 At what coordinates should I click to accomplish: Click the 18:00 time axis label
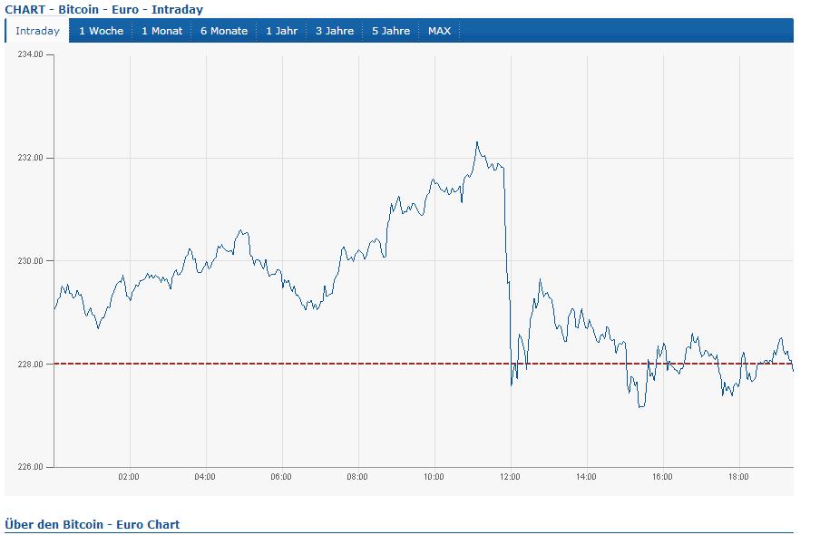(739, 476)
